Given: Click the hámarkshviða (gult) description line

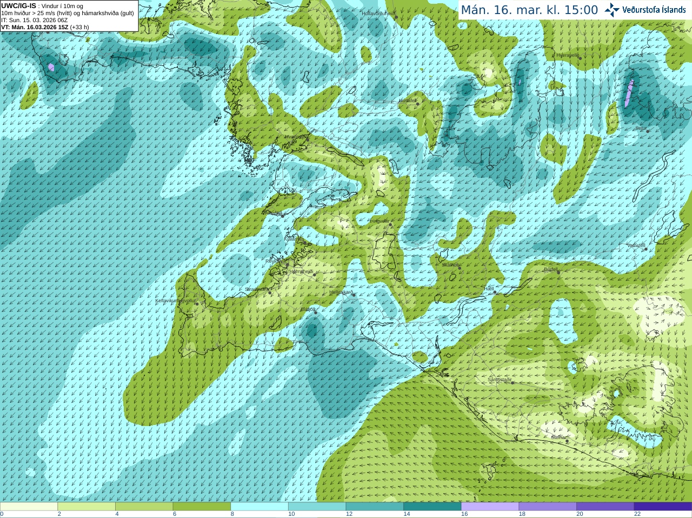Looking at the screenshot, I should pyautogui.click(x=67, y=13).
